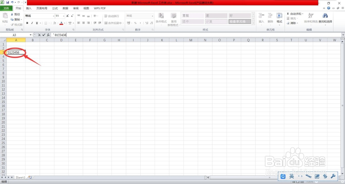Increase indent in alignment group
Screen dimensions: 345x184
click(100, 23)
